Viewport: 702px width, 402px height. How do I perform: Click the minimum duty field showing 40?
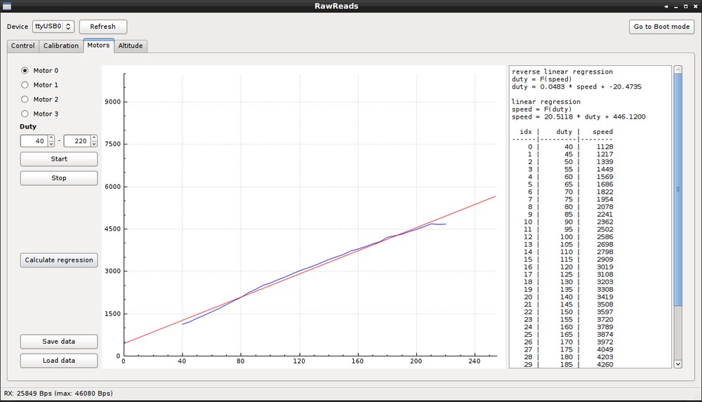[34, 141]
